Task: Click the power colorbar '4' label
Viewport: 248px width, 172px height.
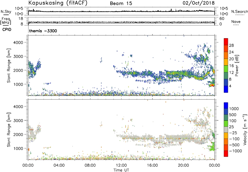Action: (x=230, y=86)
